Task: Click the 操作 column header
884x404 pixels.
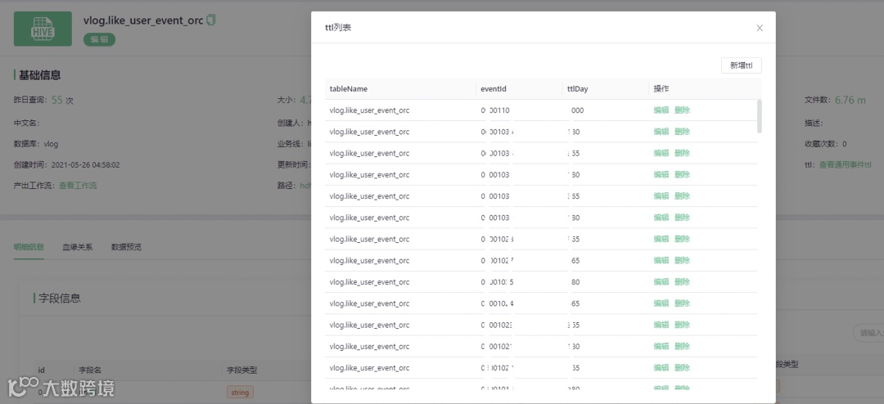Action: tap(661, 88)
